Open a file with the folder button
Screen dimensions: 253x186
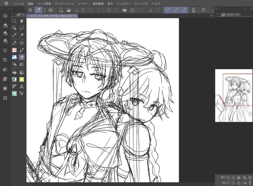tap(69, 10)
